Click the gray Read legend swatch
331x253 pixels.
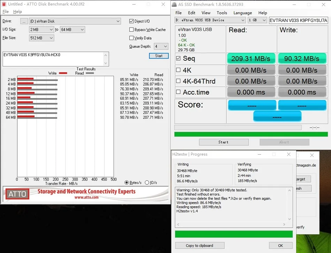click(x=90, y=73)
